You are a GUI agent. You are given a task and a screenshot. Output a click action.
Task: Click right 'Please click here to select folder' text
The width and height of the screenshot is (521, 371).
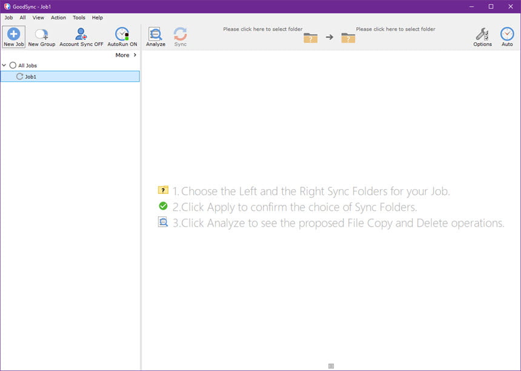coord(396,29)
